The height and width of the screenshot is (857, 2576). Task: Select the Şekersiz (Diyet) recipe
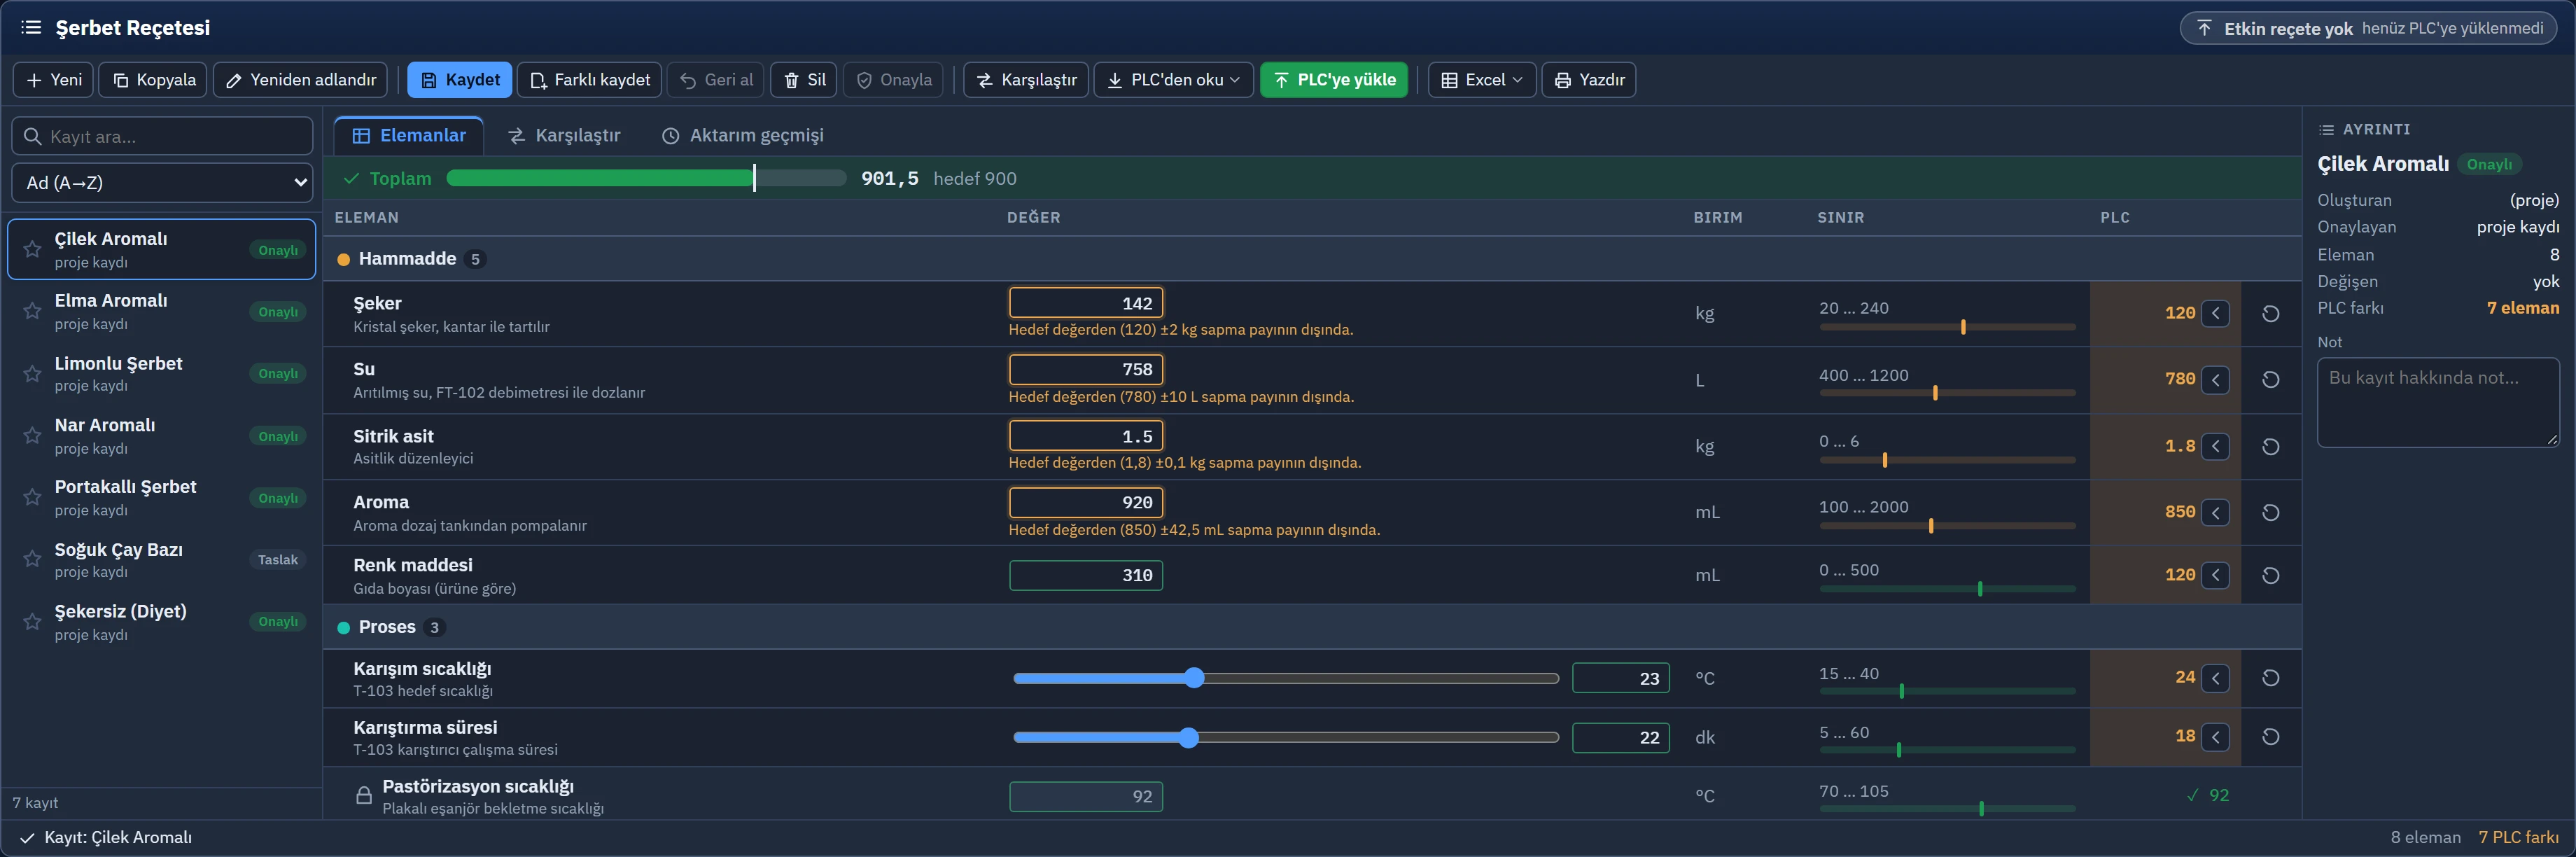(x=162, y=621)
